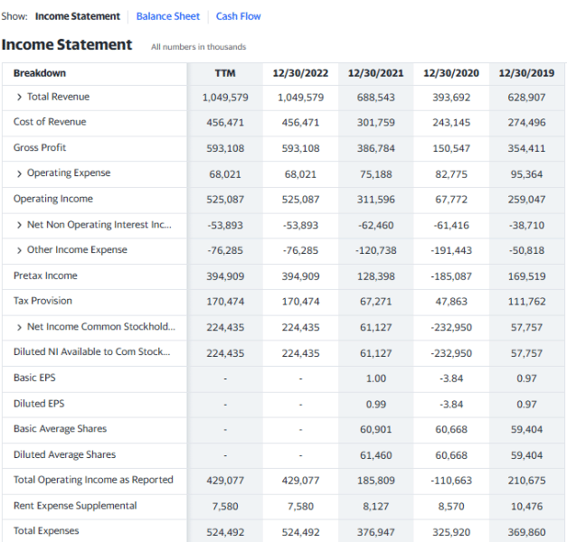Click the 12/30/2021 column header
Viewport: 567px width, 542px height.
pos(375,72)
